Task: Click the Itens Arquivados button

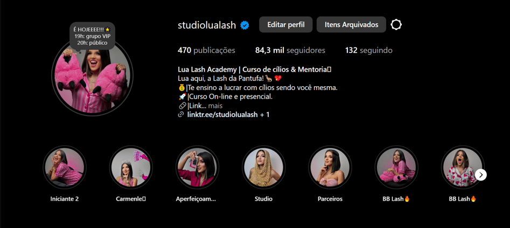Action: (x=351, y=25)
